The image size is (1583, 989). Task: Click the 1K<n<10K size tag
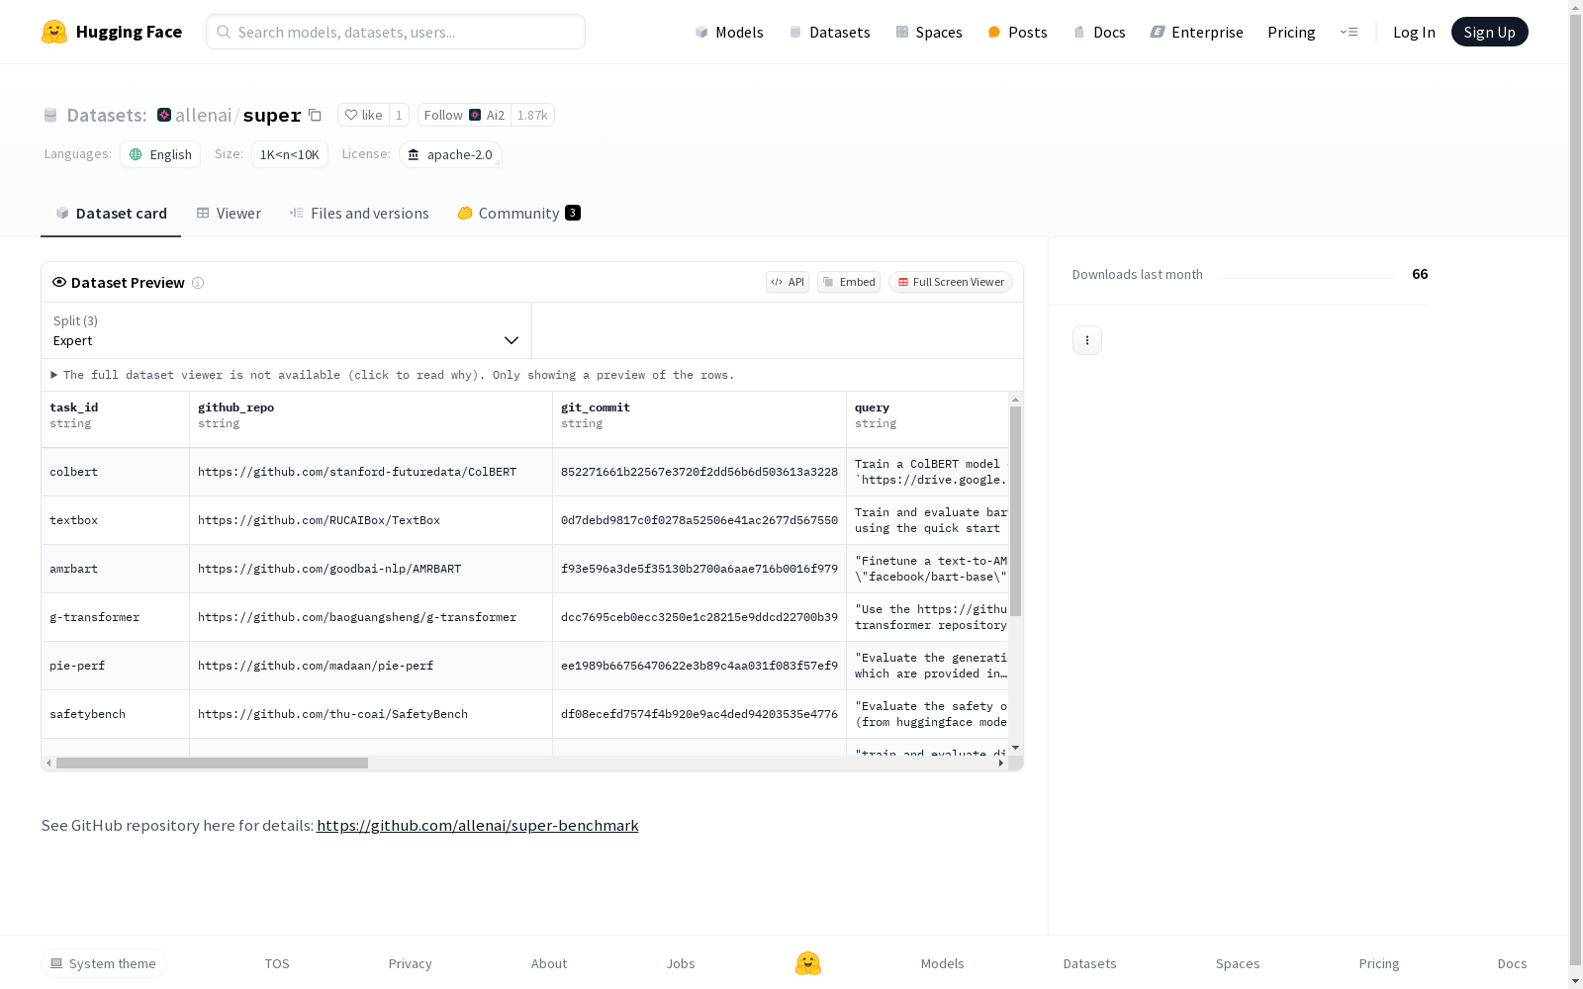coord(290,154)
